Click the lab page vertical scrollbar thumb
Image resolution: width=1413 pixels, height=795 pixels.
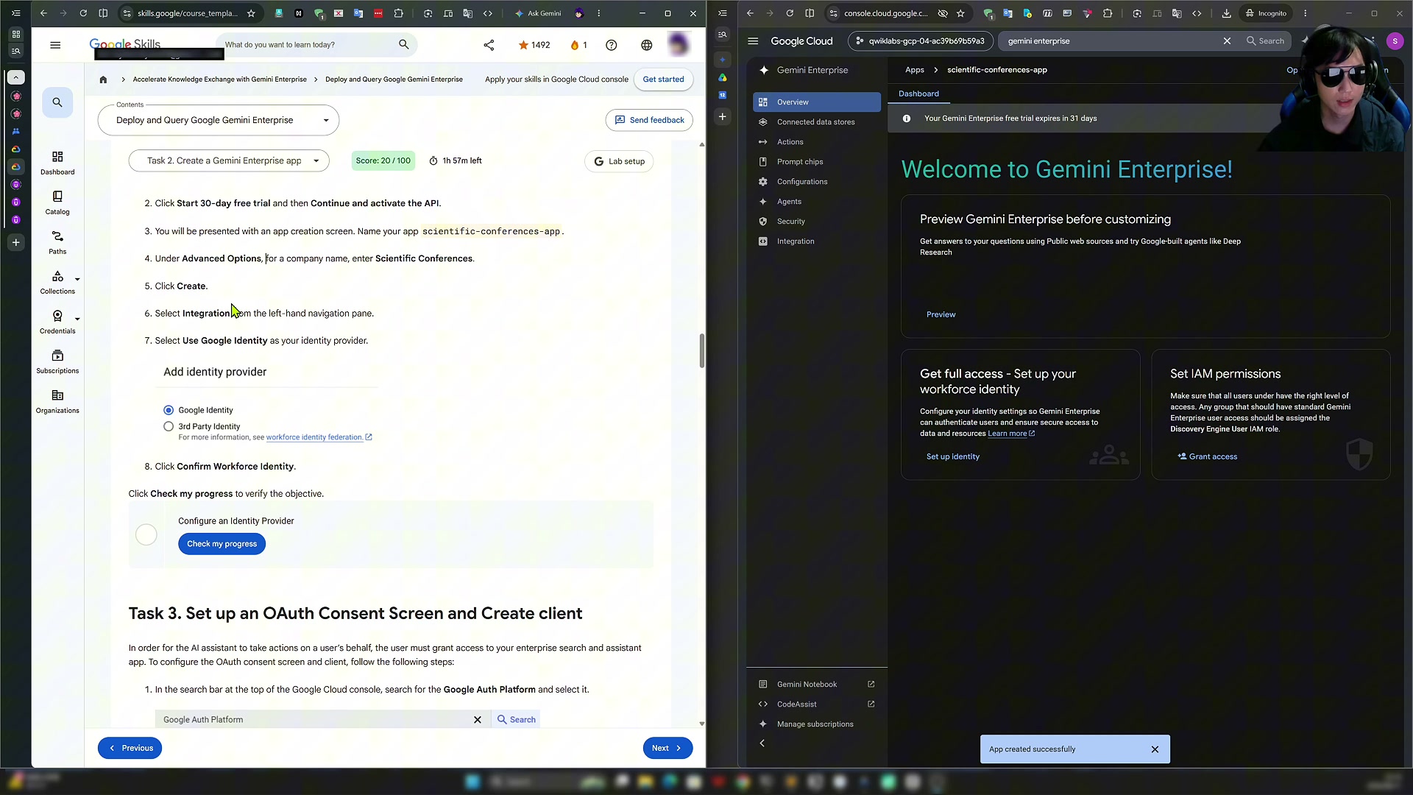pyautogui.click(x=702, y=350)
